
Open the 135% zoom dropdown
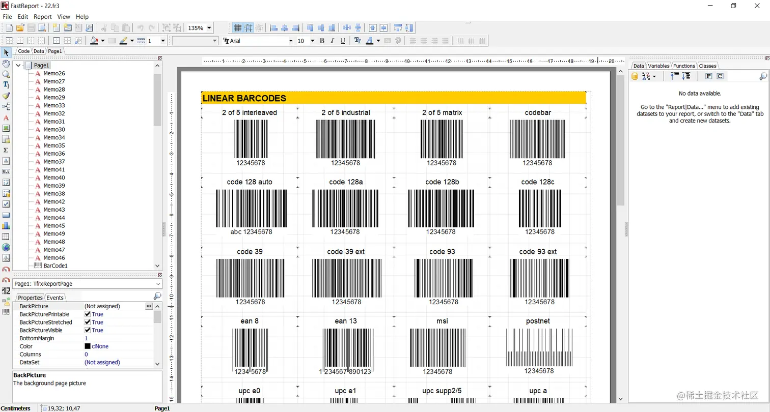(x=209, y=28)
